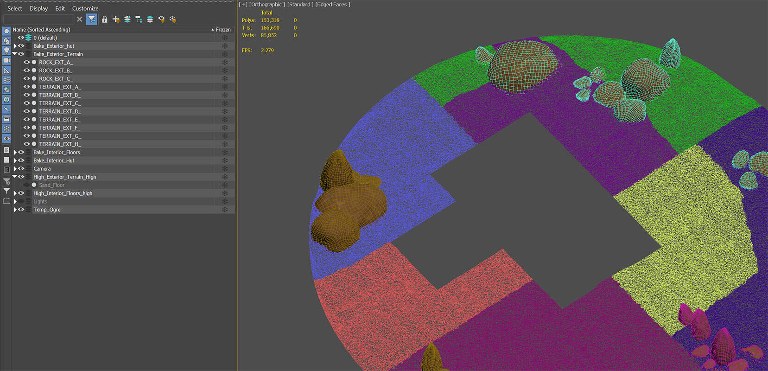Click the scene explorer search field

tap(38, 19)
